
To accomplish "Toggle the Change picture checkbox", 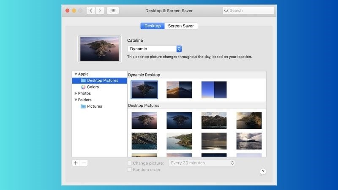I will tap(129, 163).
